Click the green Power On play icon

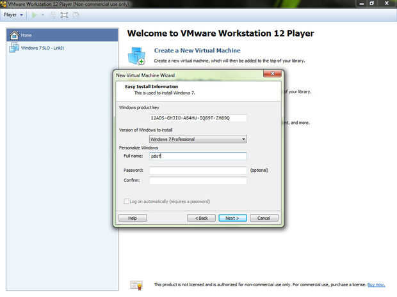[34, 15]
